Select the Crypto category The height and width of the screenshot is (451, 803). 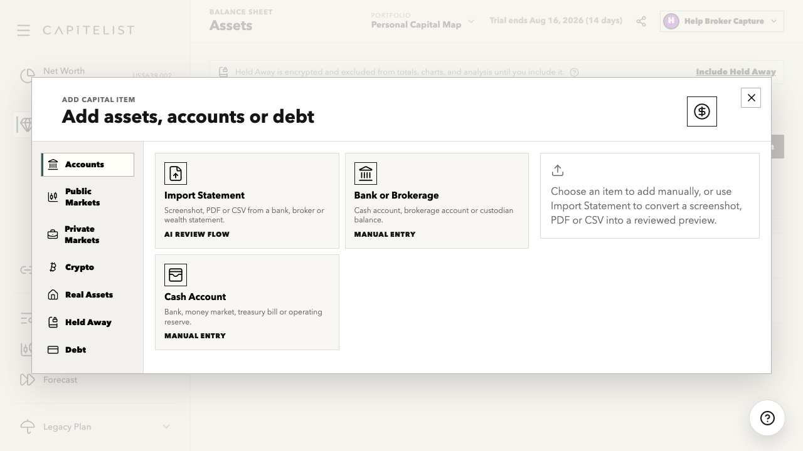click(x=87, y=267)
